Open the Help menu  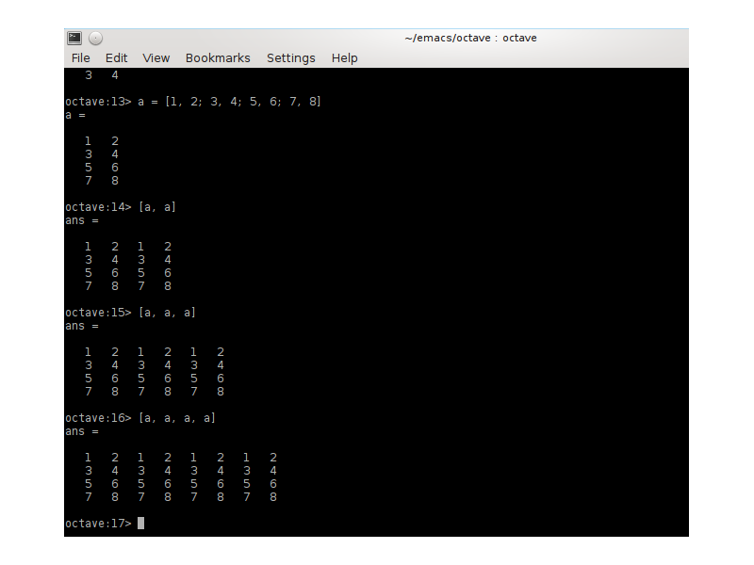344,57
